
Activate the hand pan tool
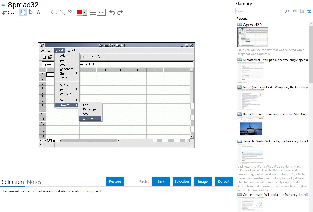coord(23,12)
